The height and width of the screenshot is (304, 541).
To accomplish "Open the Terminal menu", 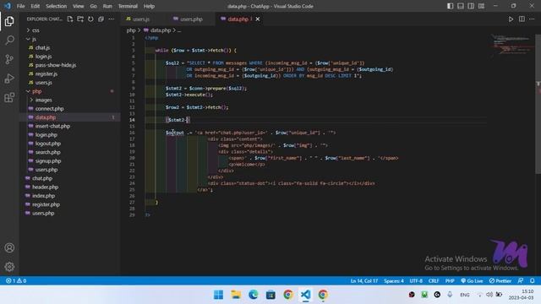I will pyautogui.click(x=128, y=6).
